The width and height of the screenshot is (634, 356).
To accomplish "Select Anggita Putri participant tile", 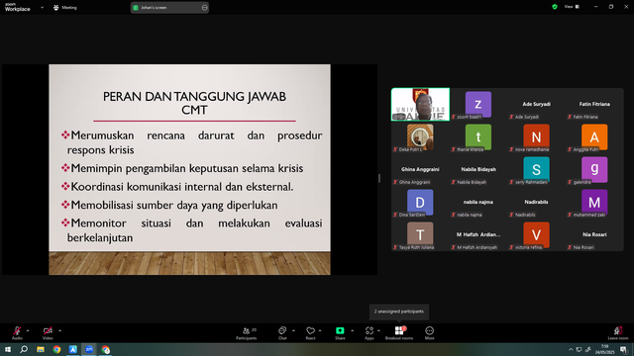I will coord(594,136).
